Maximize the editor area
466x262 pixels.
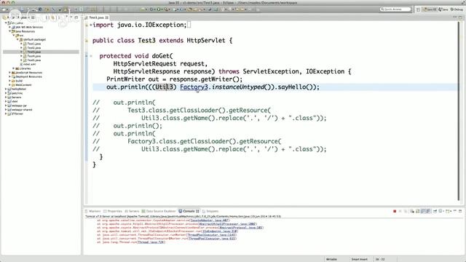tap(460, 17)
